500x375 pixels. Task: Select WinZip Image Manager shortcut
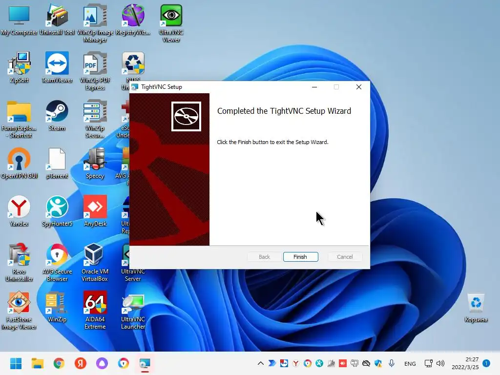pos(95,23)
